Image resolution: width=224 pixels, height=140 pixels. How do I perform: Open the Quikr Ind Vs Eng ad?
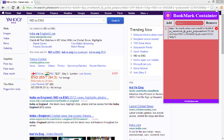(x=136, y=87)
